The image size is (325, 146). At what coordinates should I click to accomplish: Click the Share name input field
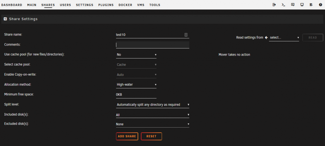click(152, 35)
